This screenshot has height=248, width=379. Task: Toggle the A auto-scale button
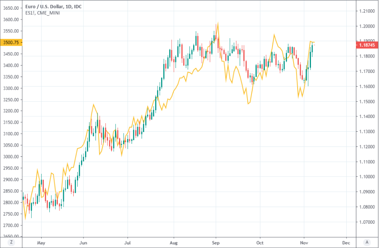(x=367, y=242)
